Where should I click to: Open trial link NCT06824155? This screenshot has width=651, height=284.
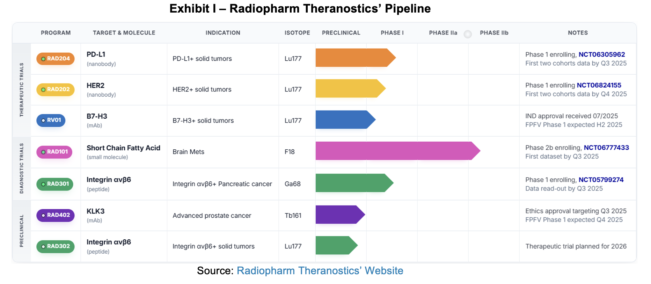pyautogui.click(x=599, y=85)
